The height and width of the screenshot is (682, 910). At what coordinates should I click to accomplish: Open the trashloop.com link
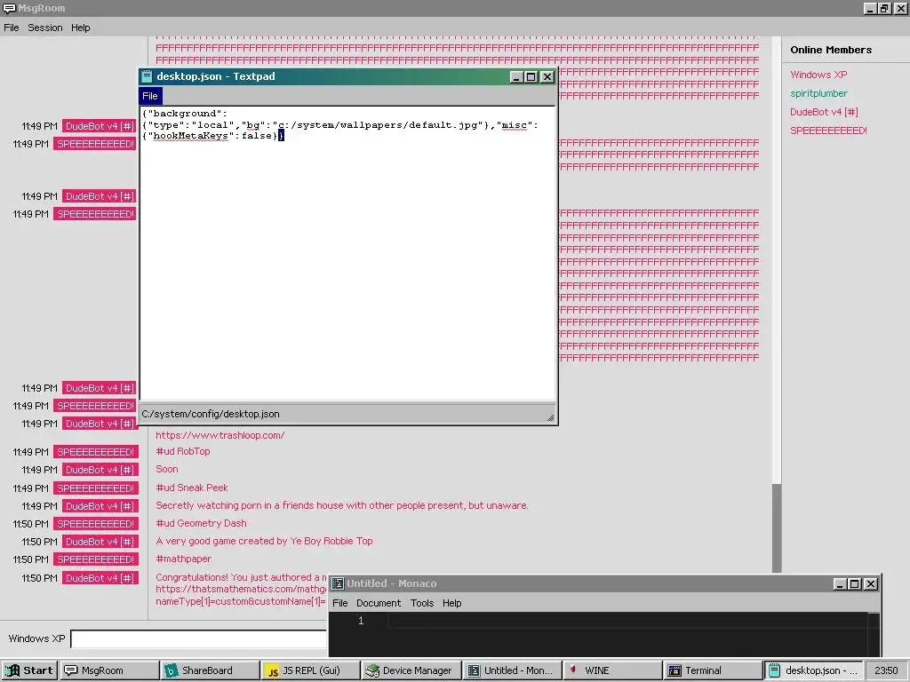point(220,435)
